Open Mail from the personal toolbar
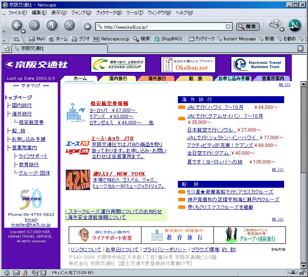Image resolution: width=308 pixels, height=277 pixels. (x=37, y=39)
